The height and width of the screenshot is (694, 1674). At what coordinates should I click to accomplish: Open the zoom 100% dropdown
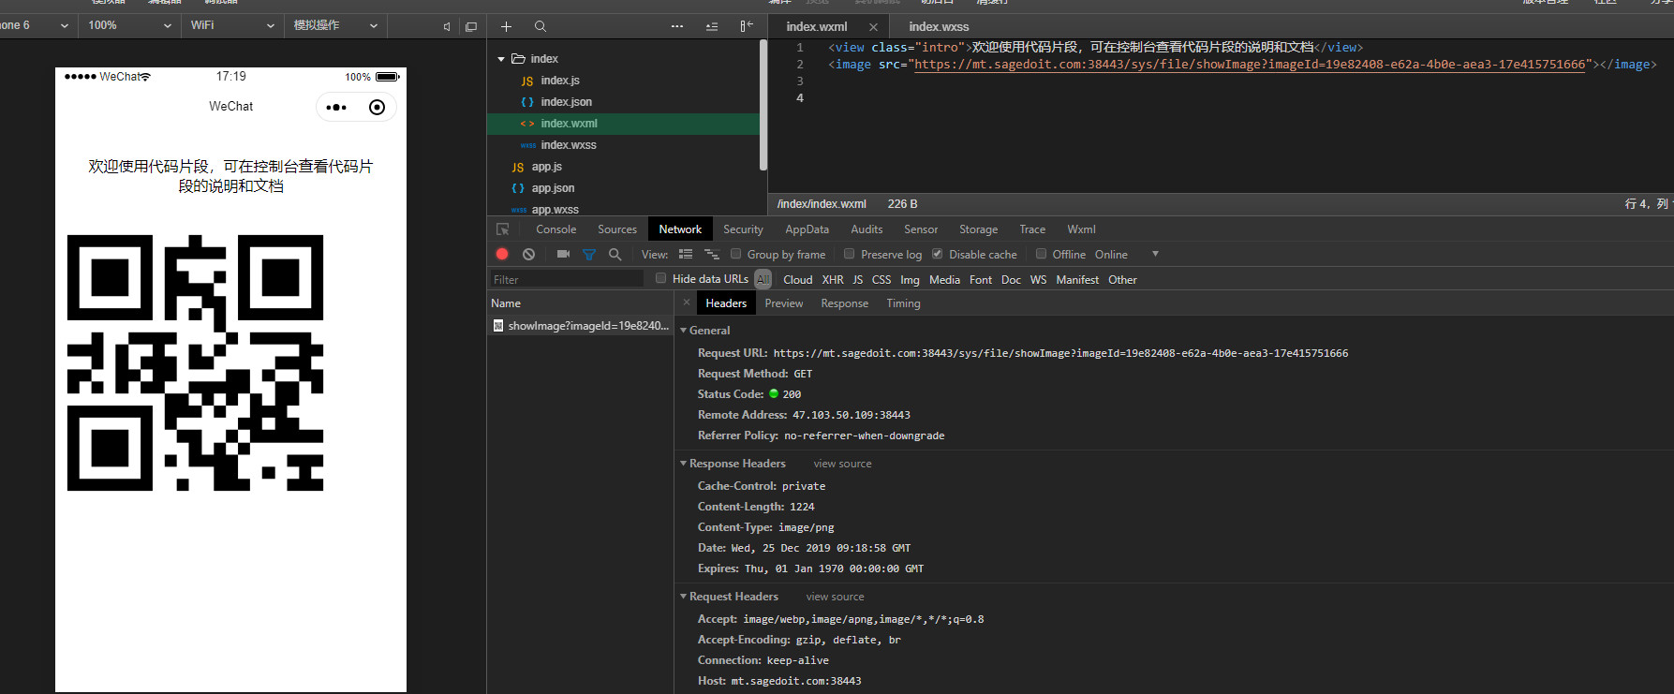129,25
